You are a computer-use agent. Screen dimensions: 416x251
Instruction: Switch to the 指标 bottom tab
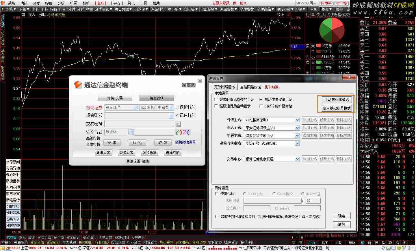tap(22, 237)
